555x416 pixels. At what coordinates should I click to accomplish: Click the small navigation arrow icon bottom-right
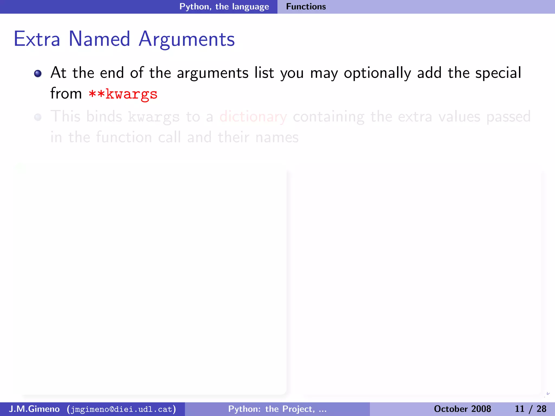coord(547,394)
